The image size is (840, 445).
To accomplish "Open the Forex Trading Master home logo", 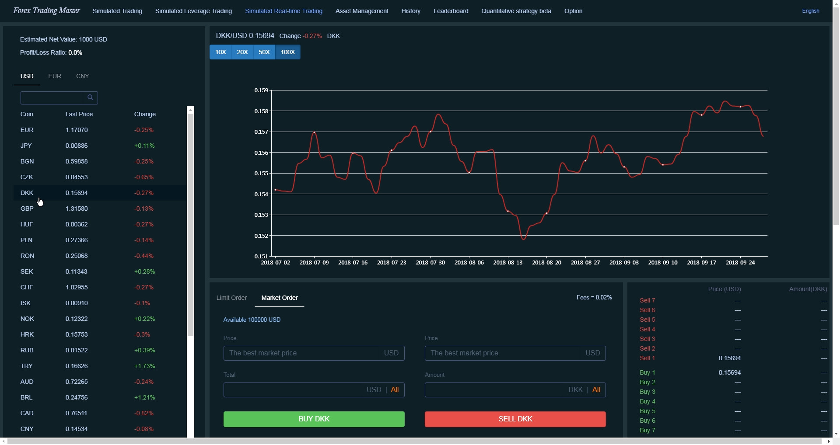I will coord(46,10).
